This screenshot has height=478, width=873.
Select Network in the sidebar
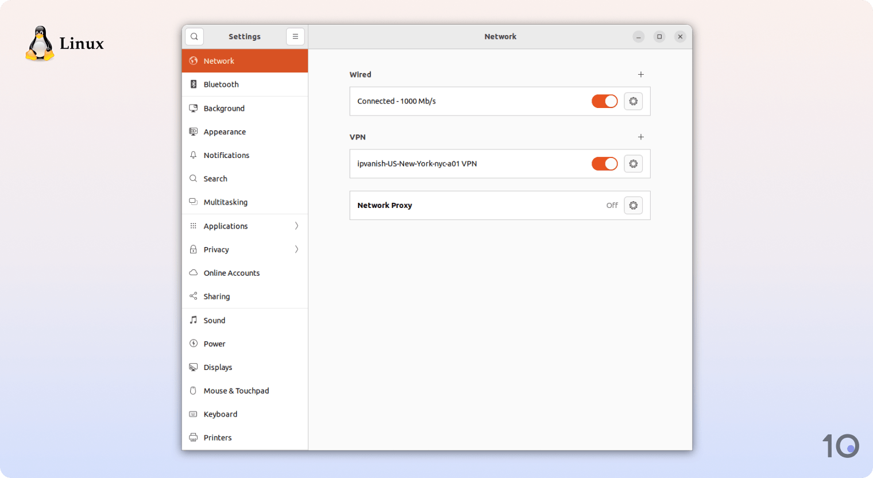(245, 61)
